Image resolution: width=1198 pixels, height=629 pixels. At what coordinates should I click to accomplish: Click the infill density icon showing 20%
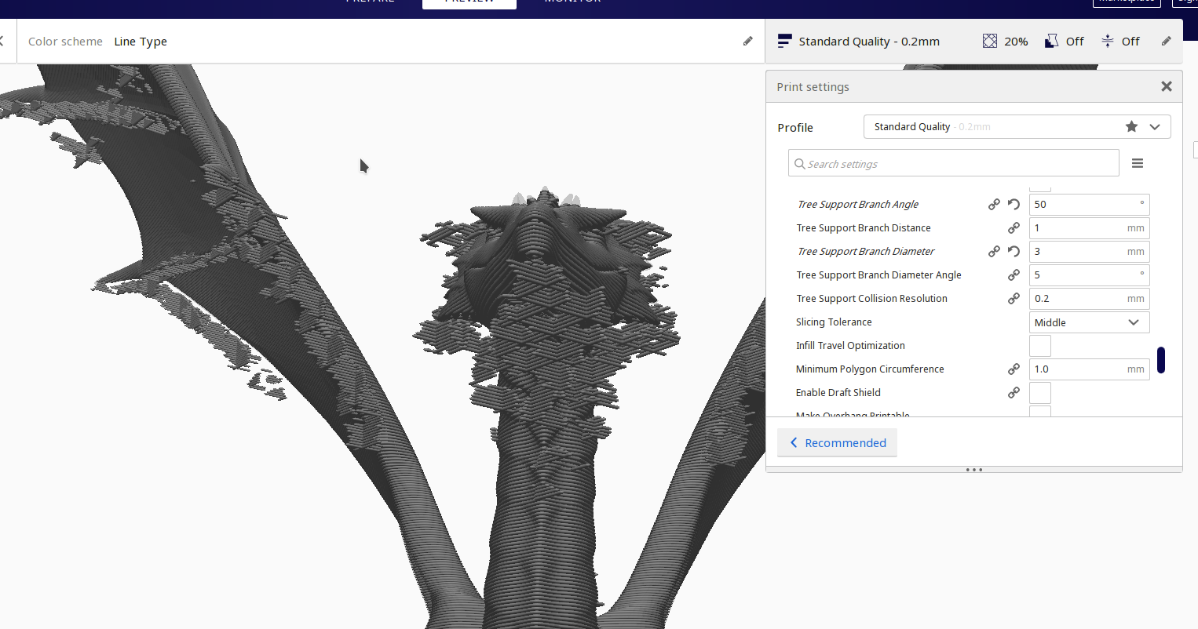pos(990,41)
